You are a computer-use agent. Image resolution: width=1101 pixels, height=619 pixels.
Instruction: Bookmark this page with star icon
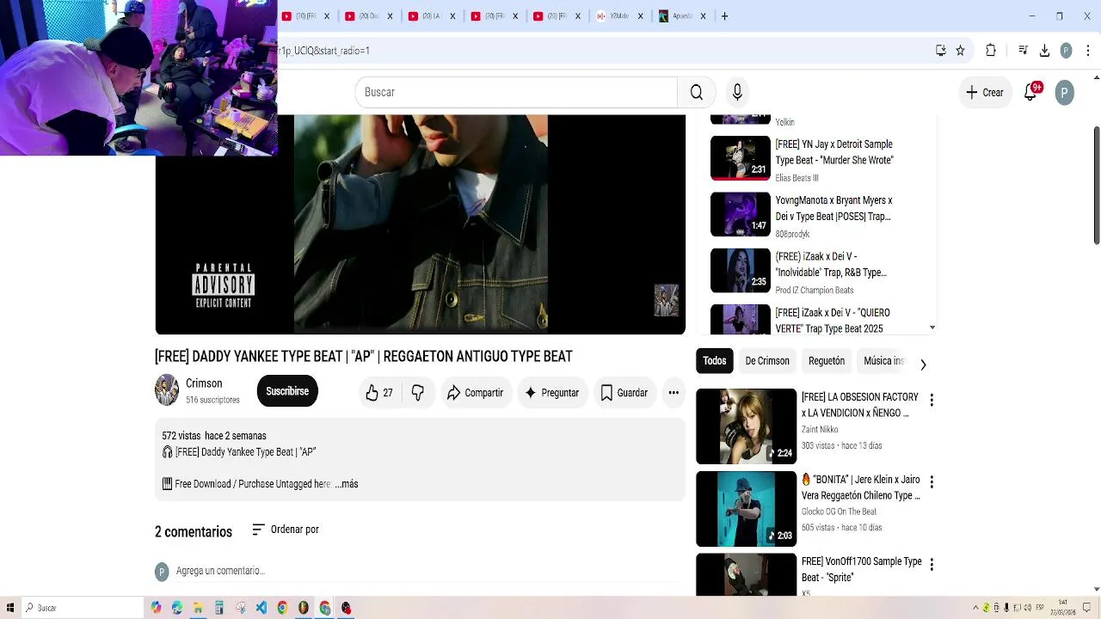(960, 51)
